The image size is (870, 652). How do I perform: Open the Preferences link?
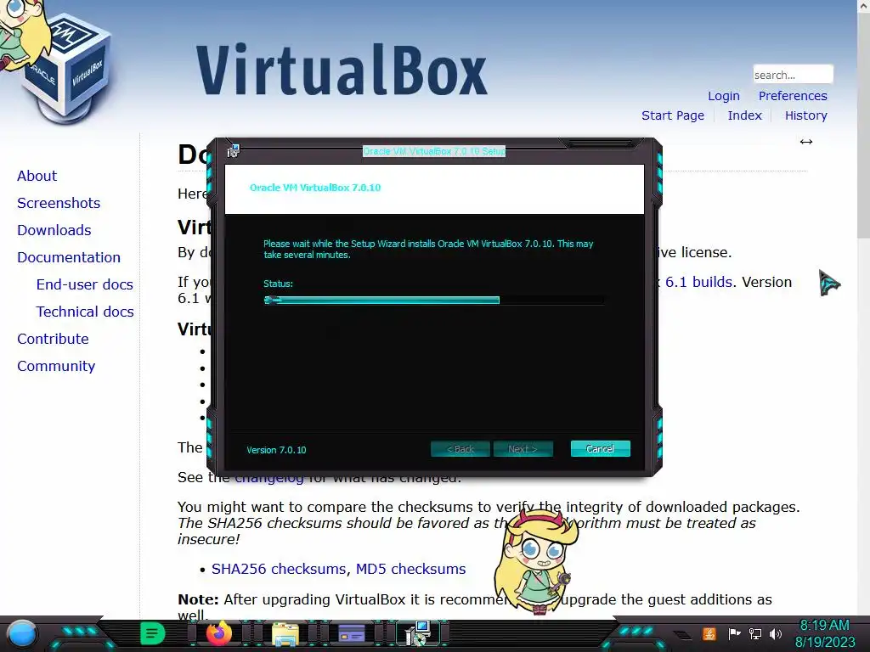tap(793, 96)
